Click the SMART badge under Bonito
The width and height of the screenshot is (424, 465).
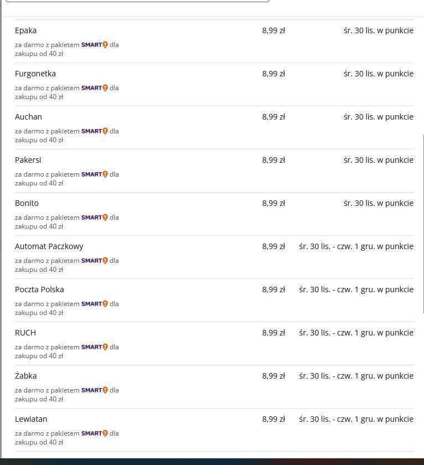[94, 218]
